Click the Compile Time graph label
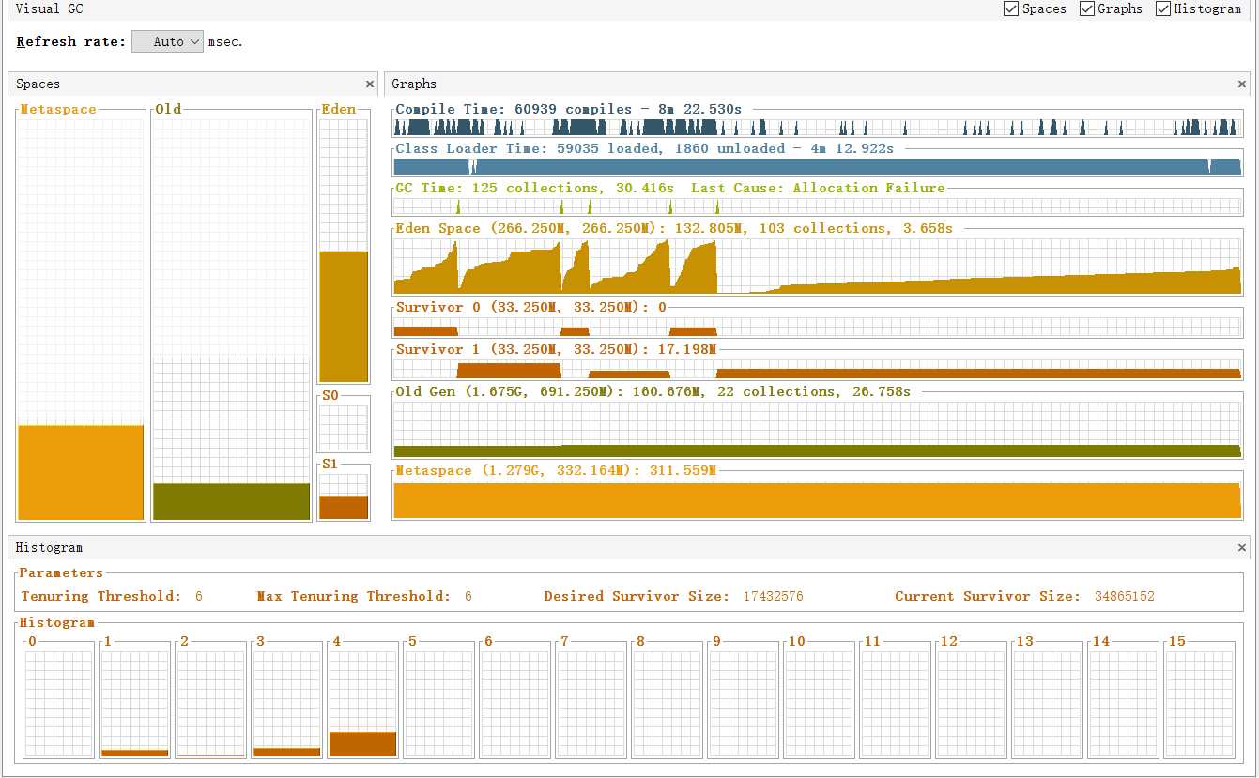Image resolution: width=1259 pixels, height=778 pixels. (x=568, y=109)
